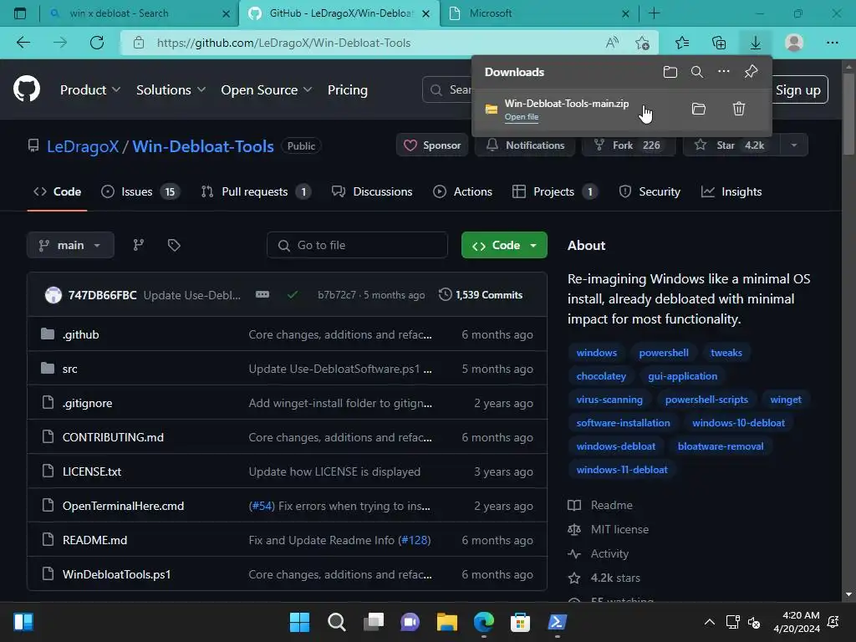Open main branch selector dropdown

point(70,245)
